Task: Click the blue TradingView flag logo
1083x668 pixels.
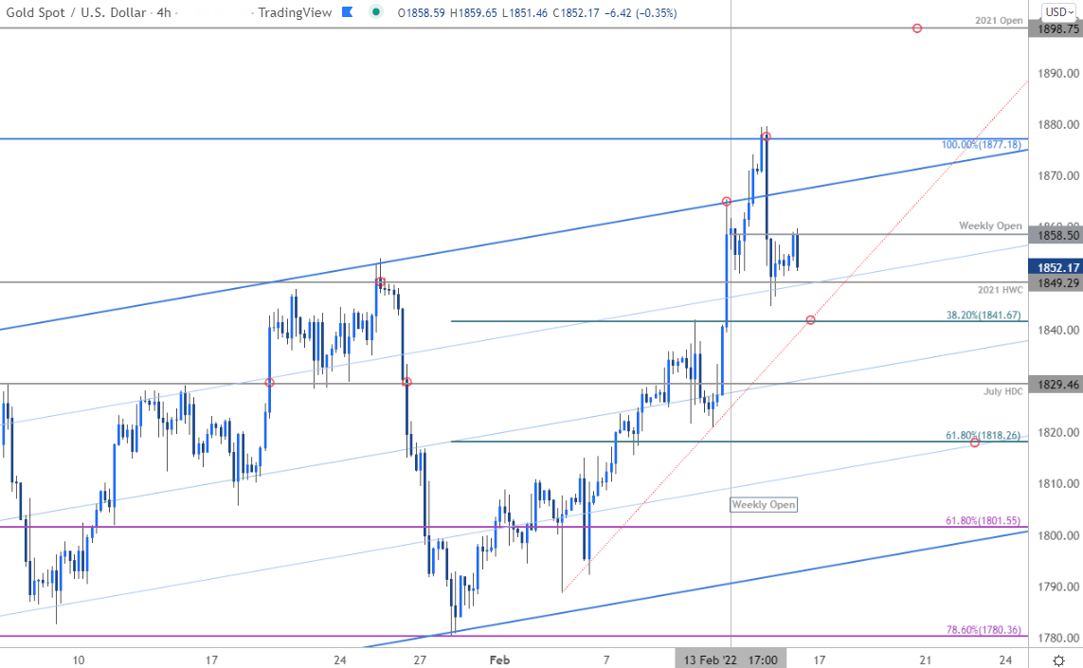Action: pos(348,11)
